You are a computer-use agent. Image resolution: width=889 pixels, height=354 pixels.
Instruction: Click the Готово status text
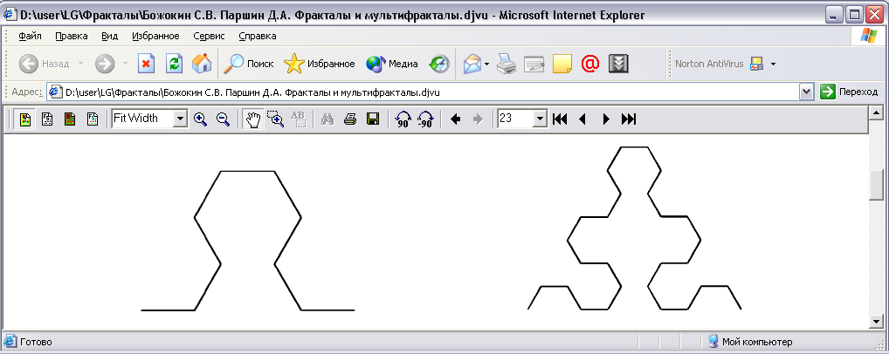point(36,342)
